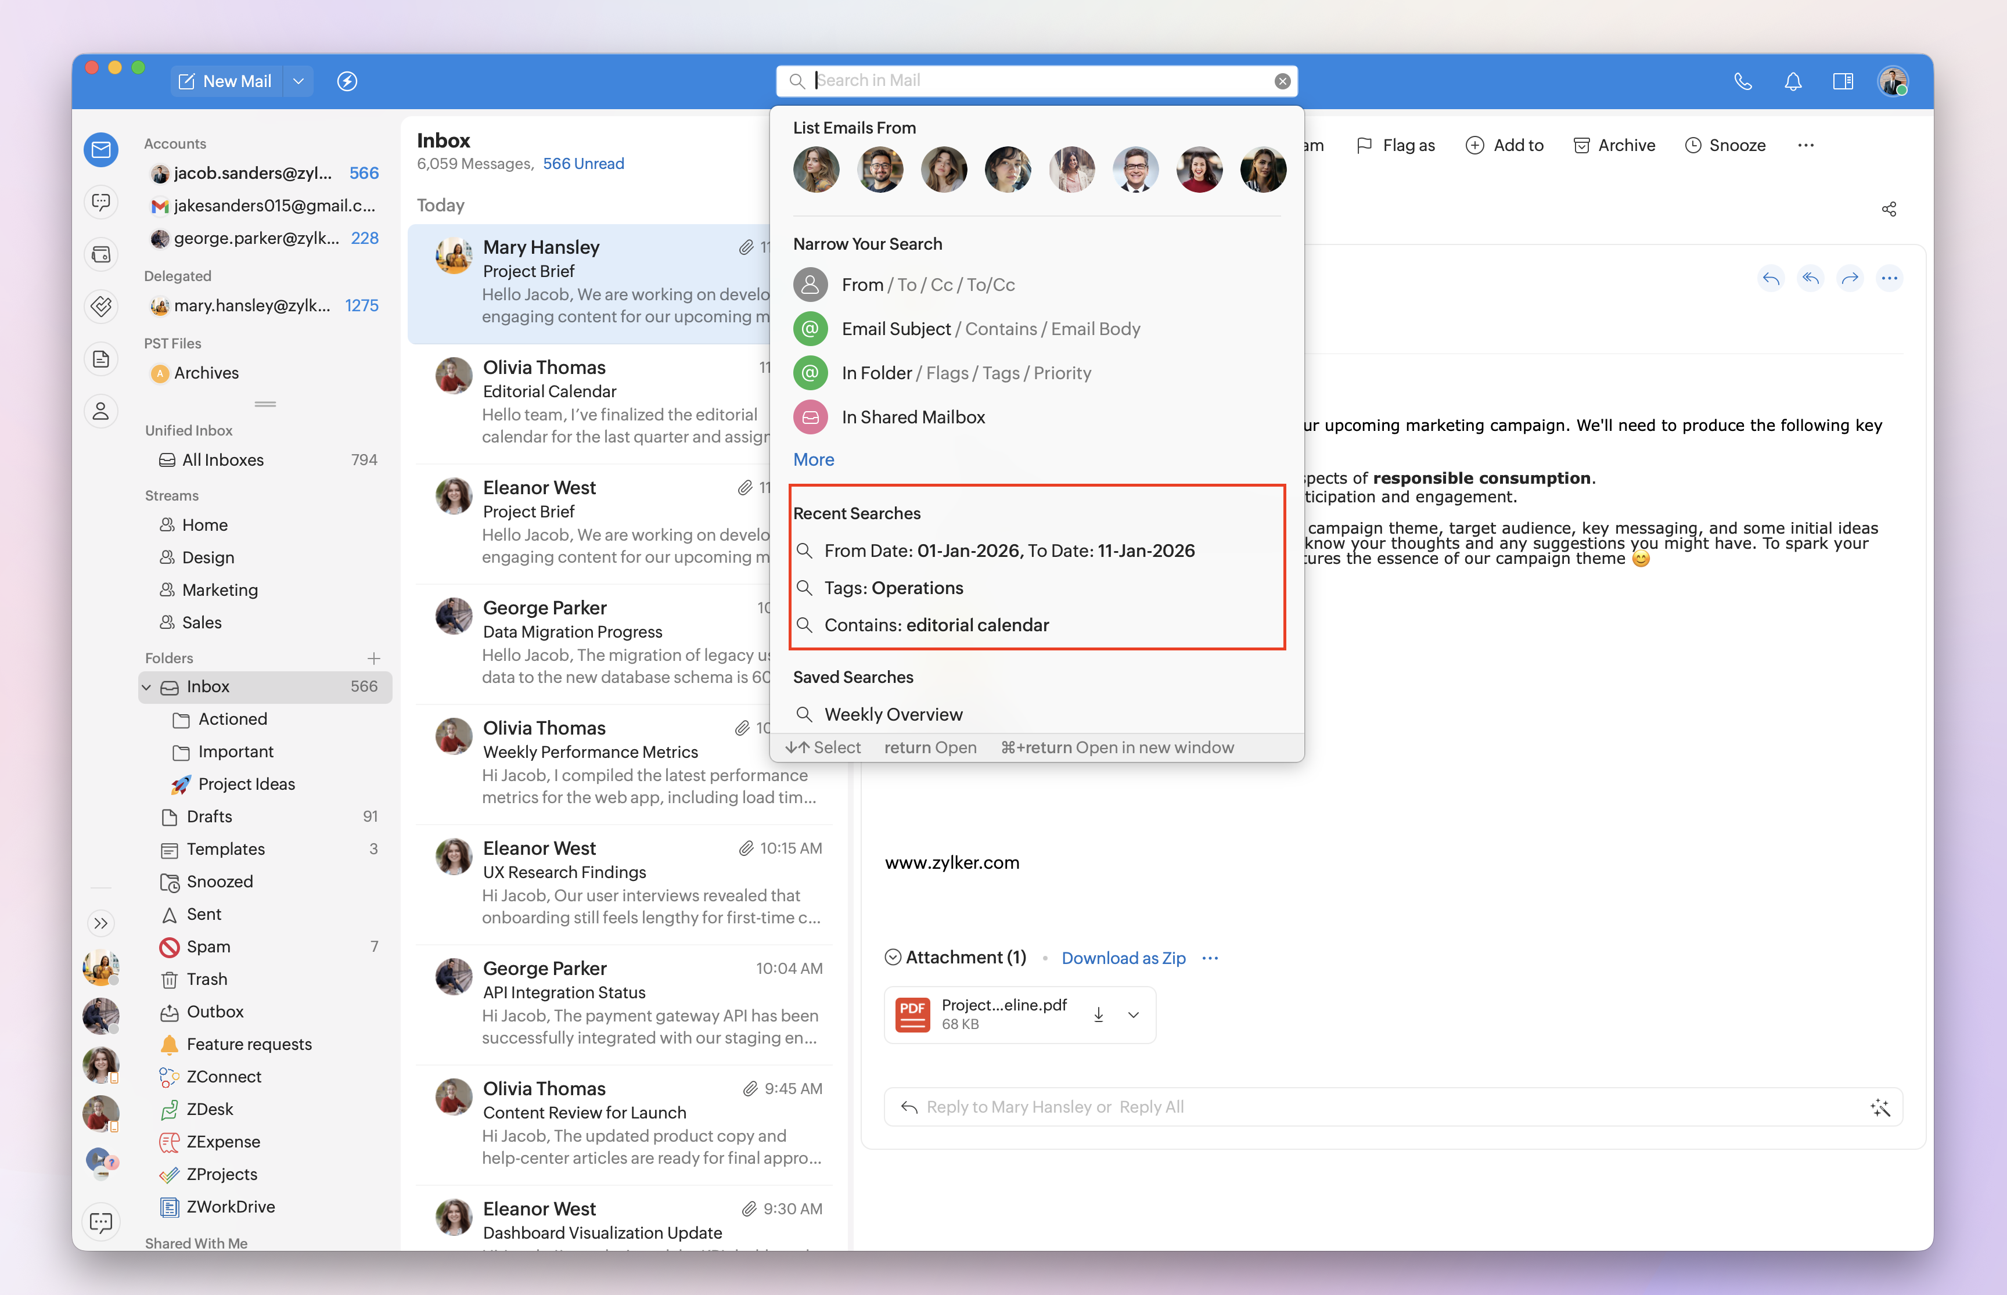Screen dimensions: 2007x1295
Task: Collapse the Attachment (1) section
Action: (x=893, y=958)
